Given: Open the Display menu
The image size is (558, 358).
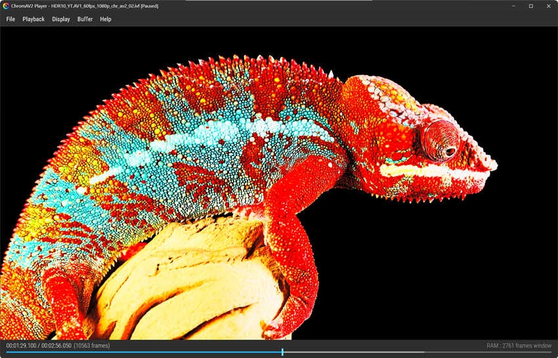Looking at the screenshot, I should (61, 19).
